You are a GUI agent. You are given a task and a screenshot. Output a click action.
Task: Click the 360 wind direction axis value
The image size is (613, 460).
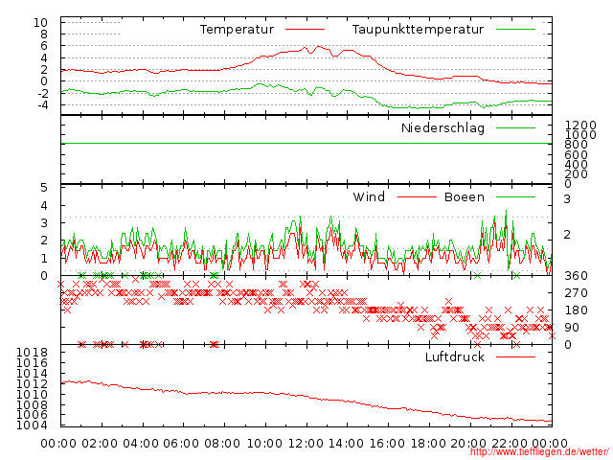(x=576, y=276)
